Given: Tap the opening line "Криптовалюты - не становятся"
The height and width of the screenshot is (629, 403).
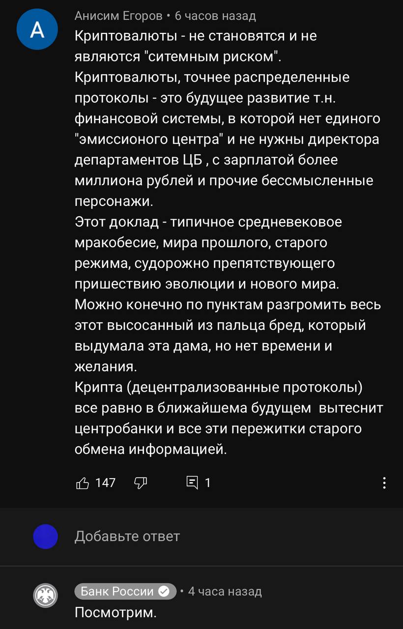Looking at the screenshot, I should pyautogui.click(x=196, y=35).
